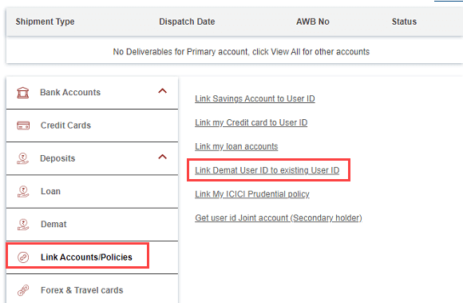Click the Dispatch Date column header
This screenshot has height=303, width=463.
187,22
